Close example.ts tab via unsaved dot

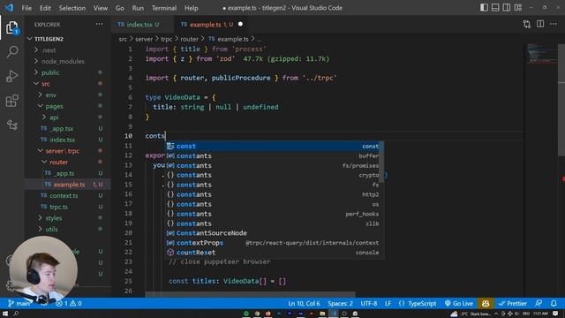pyautogui.click(x=240, y=24)
